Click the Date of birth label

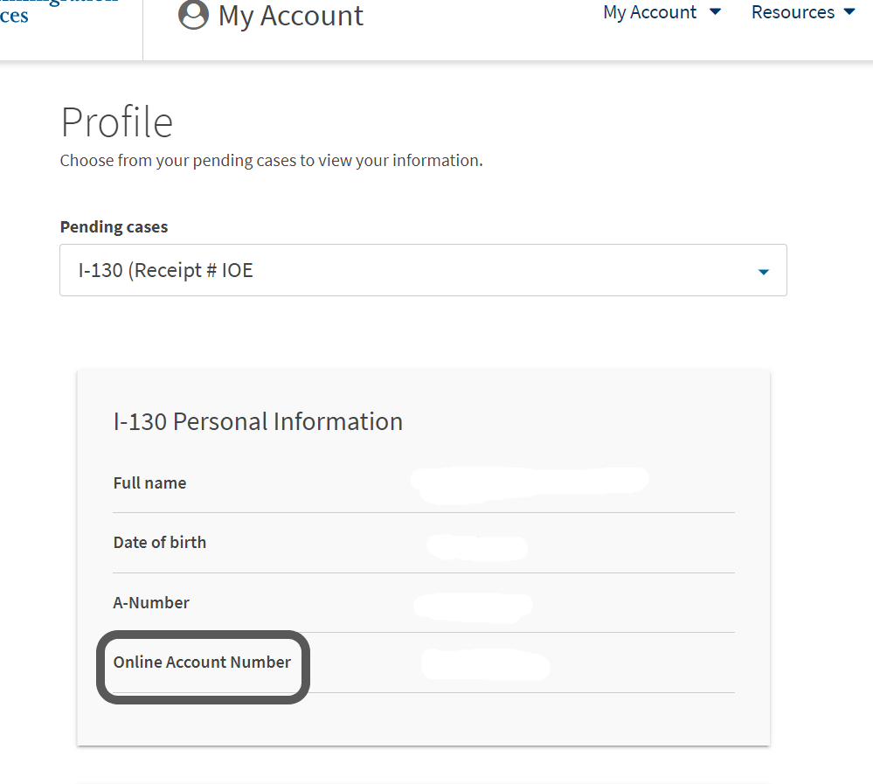point(159,543)
